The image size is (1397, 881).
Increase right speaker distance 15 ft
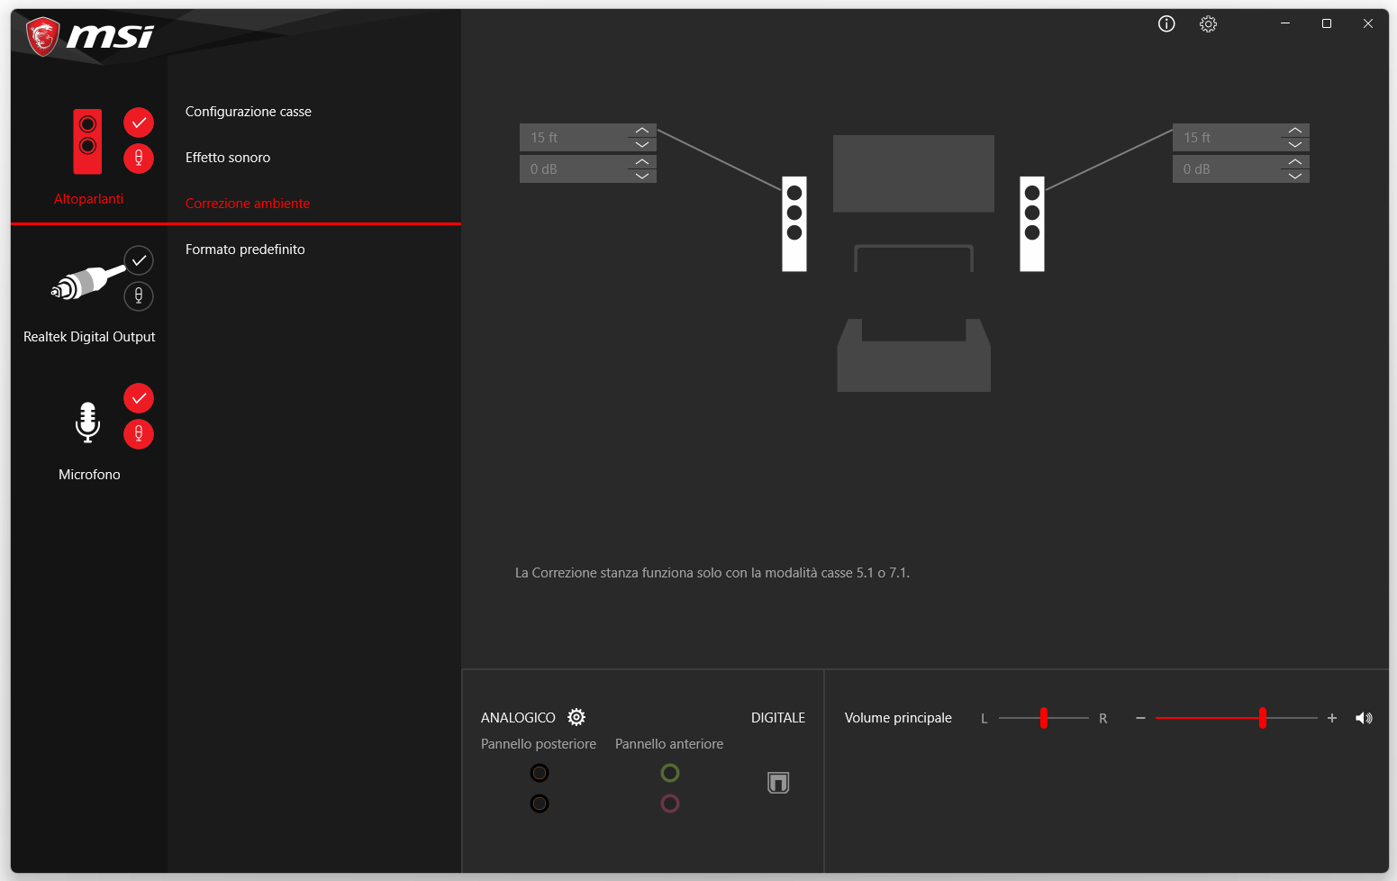[x=1295, y=131]
